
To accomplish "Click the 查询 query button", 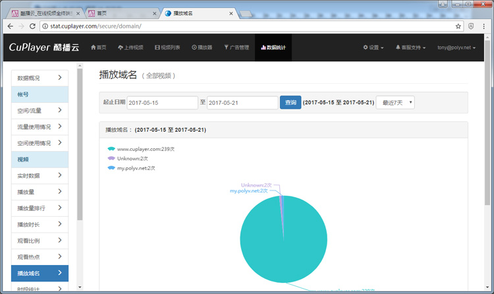I will point(290,103).
